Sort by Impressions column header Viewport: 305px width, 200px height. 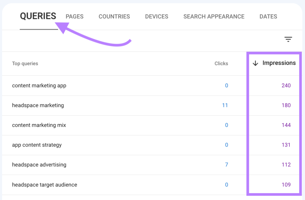[279, 63]
